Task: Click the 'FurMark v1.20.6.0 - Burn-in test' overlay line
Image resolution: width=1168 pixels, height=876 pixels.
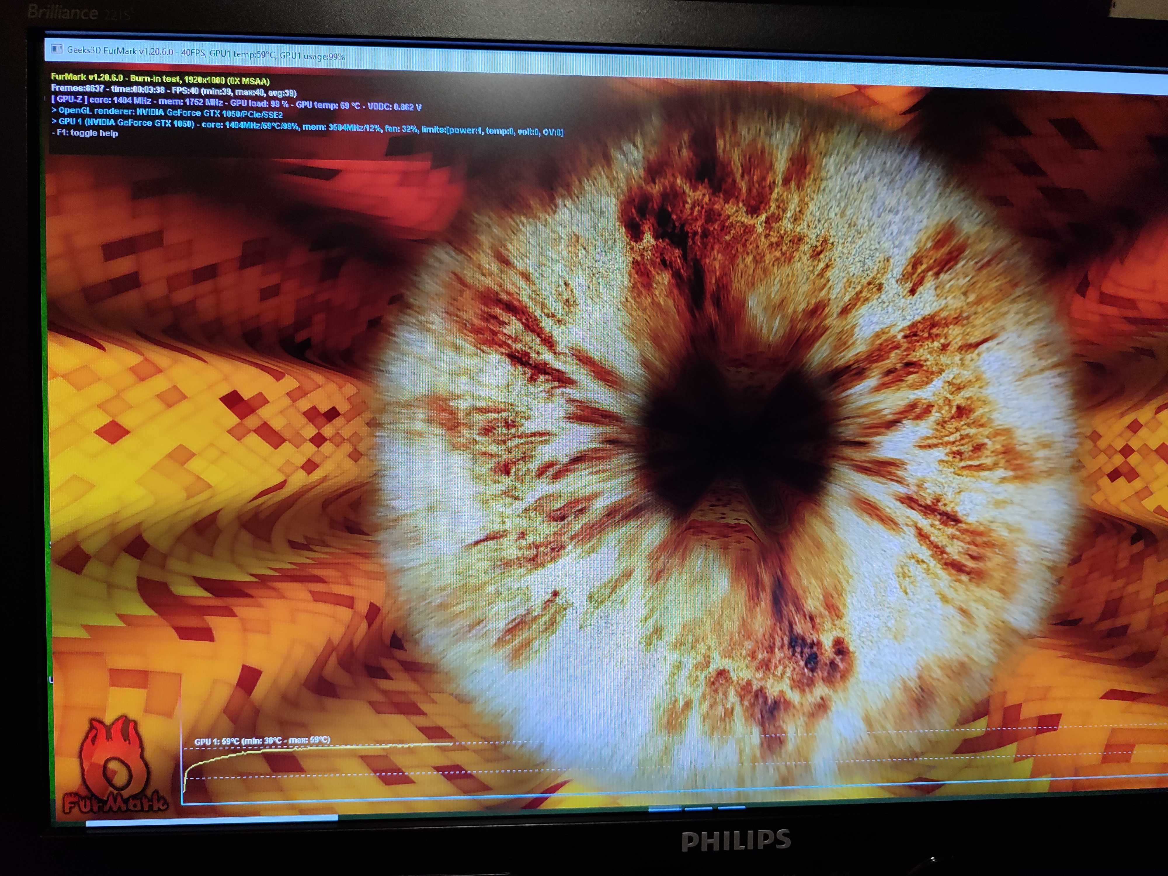Action: [160, 79]
